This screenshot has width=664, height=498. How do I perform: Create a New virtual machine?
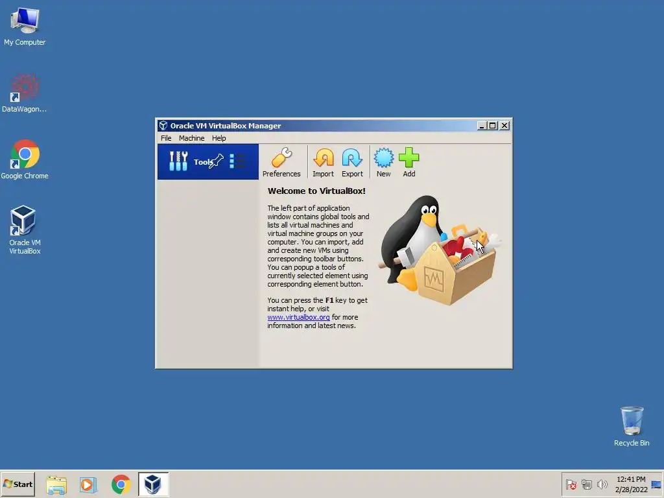click(x=383, y=162)
